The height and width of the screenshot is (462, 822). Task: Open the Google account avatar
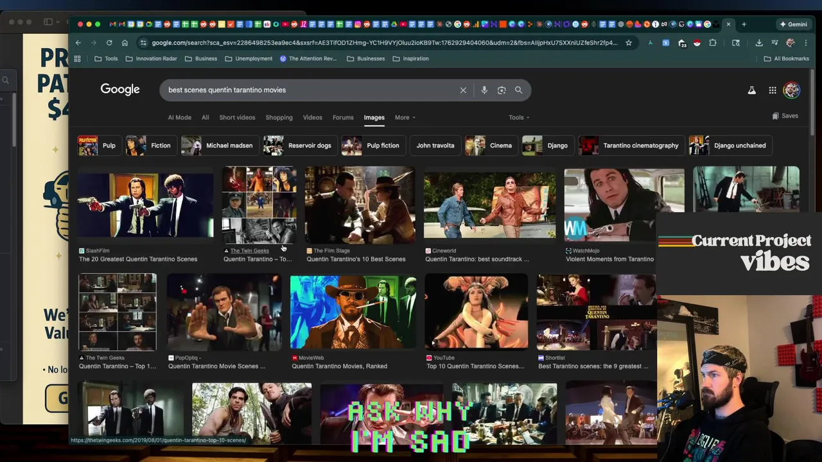click(791, 90)
